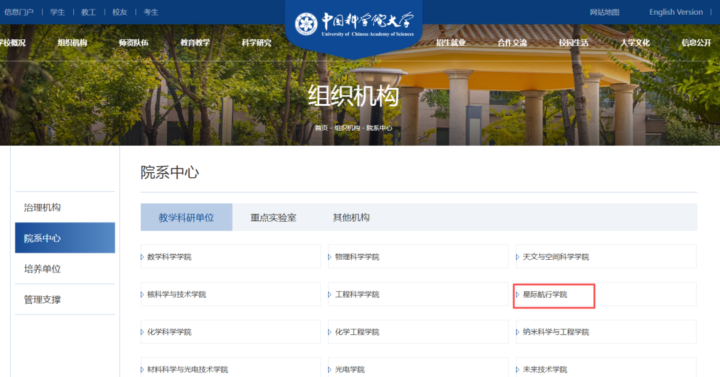Viewport: 720px width, 377px height.
Task: Click arrow icon beside 物理科学学院
Action: 329,257
